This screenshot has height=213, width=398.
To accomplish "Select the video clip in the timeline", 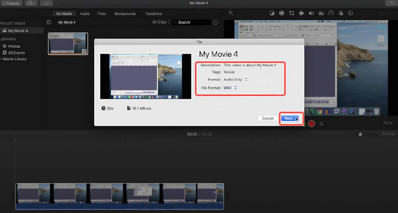I will pyautogui.click(x=120, y=196).
